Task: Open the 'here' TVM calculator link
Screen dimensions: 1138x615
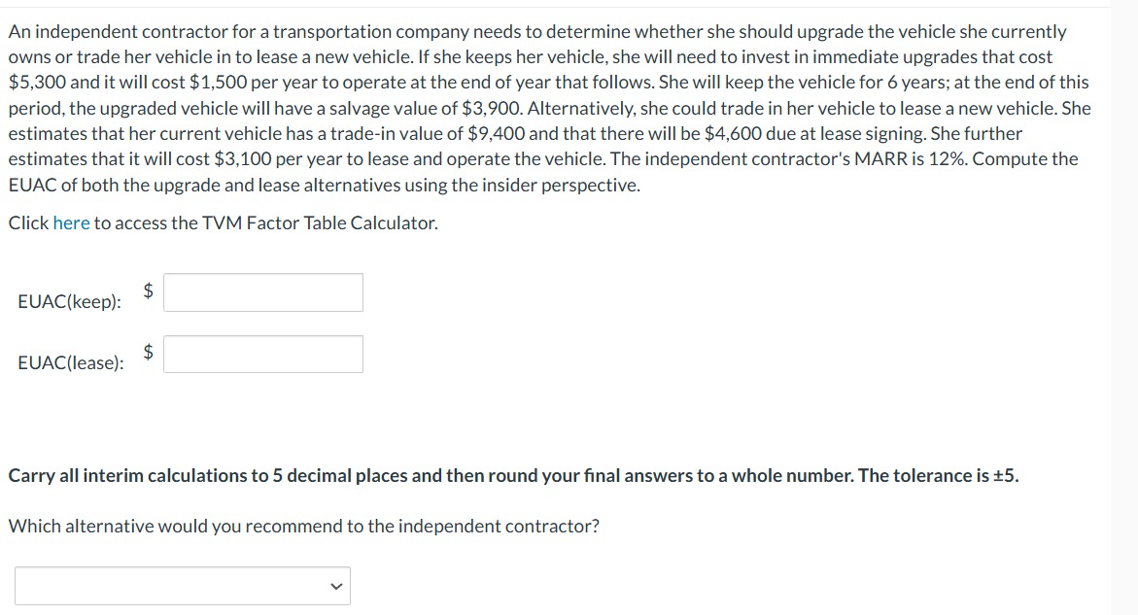Action: pyautogui.click(x=71, y=222)
